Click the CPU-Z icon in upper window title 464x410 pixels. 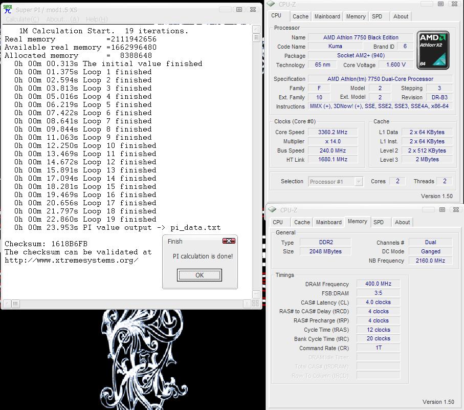click(271, 4)
